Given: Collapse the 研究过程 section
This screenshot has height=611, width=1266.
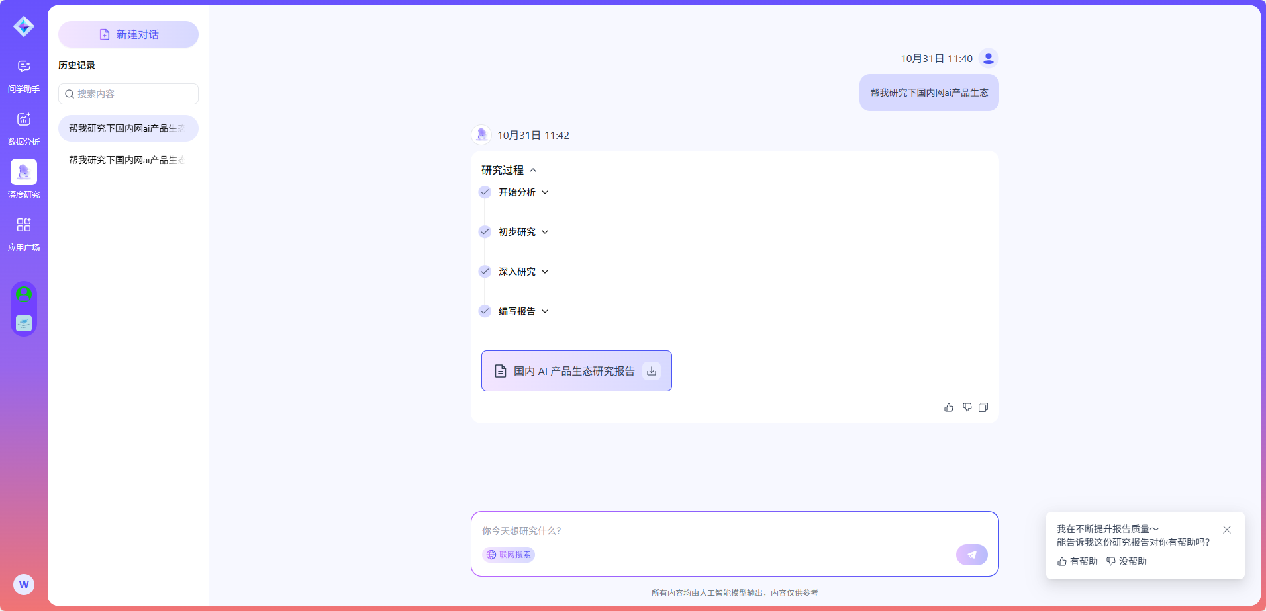Looking at the screenshot, I should [x=533, y=171].
